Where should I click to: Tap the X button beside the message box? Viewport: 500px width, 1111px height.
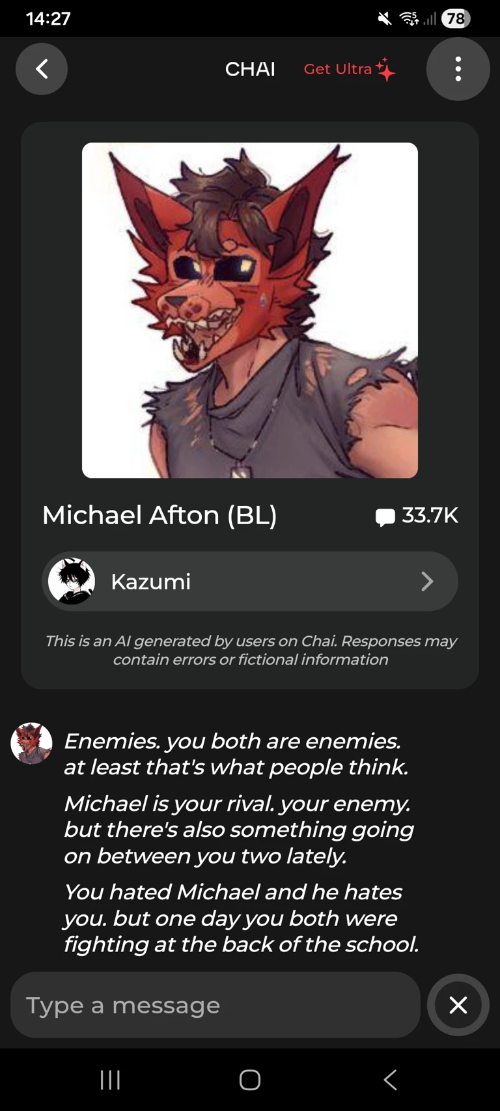tap(458, 1005)
